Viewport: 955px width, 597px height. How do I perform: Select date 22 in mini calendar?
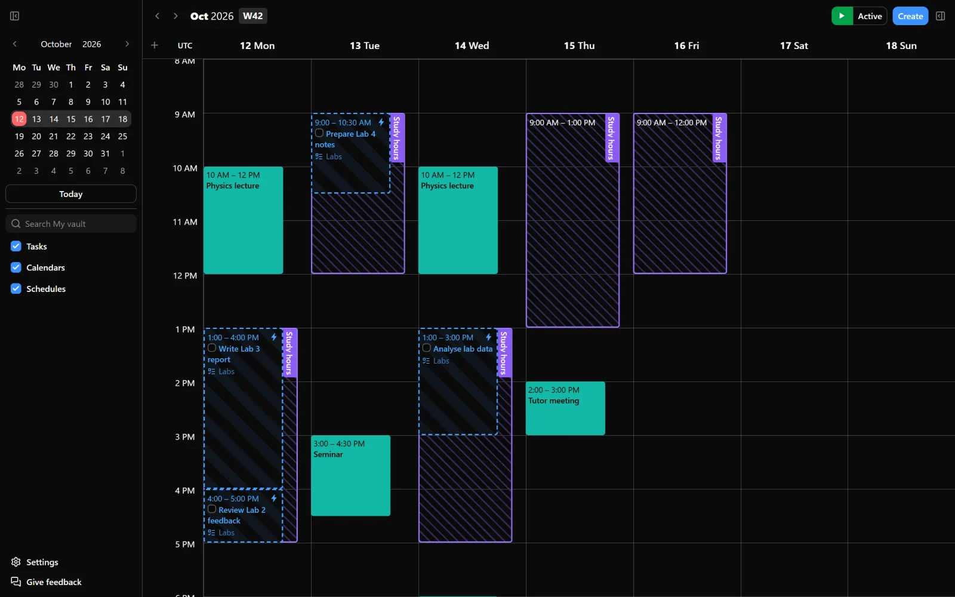(71, 136)
